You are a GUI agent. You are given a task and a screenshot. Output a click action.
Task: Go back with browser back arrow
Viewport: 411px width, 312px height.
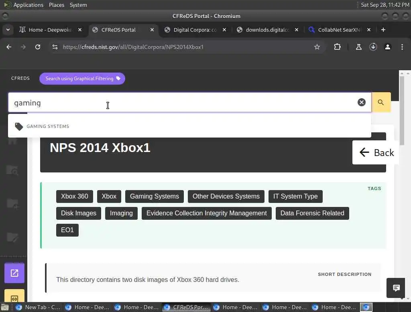(9, 47)
